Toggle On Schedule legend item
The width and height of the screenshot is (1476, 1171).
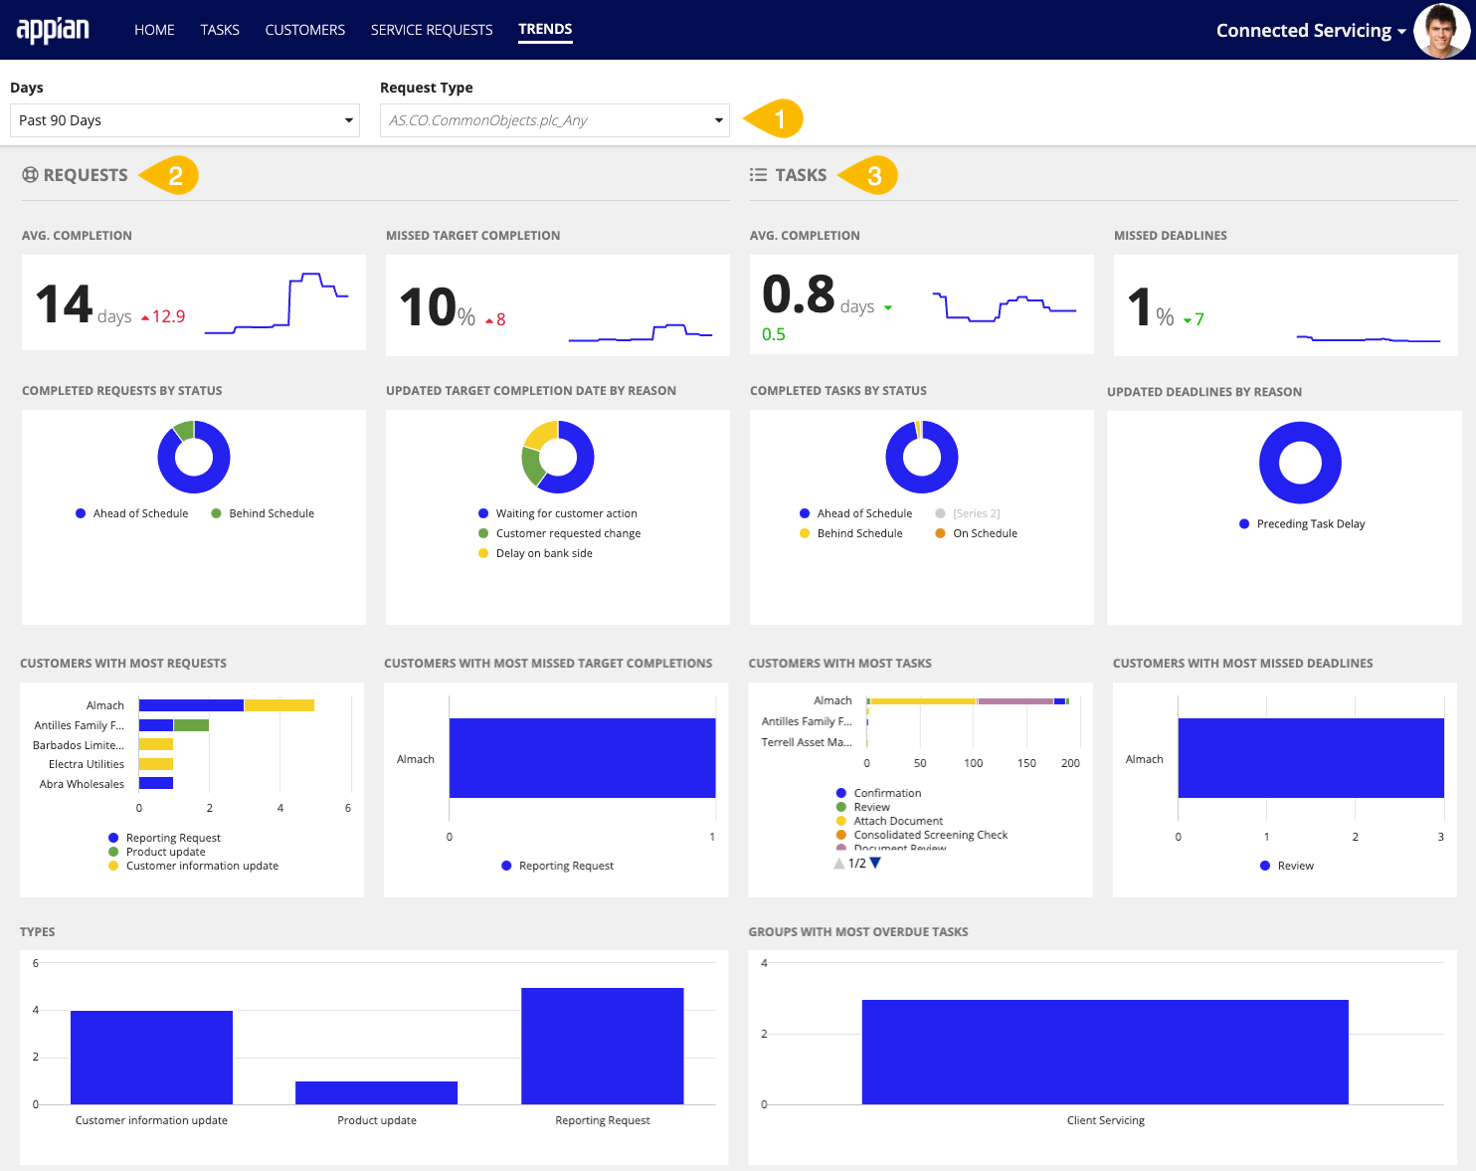976,533
